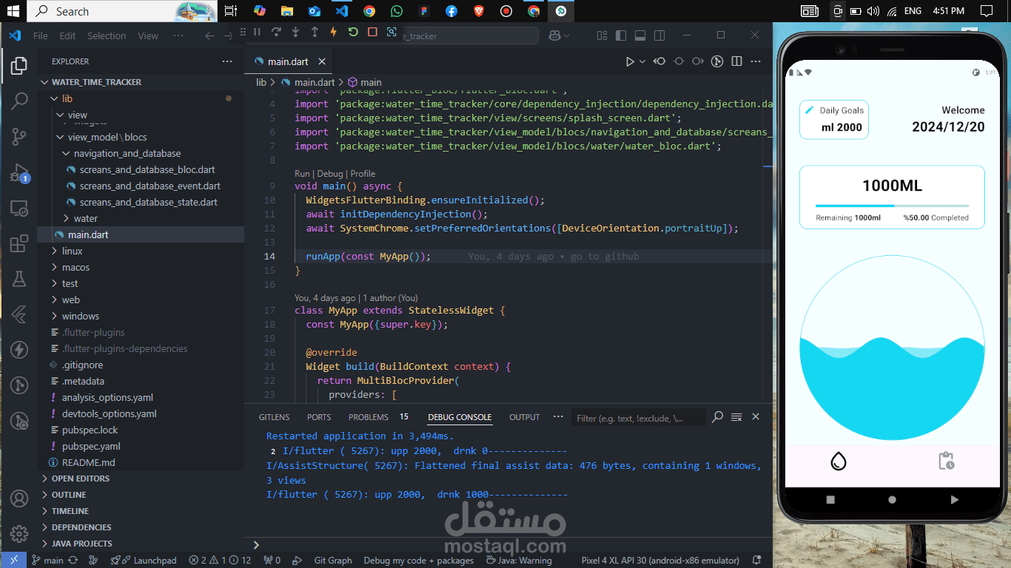Collapse the navigation_and_database folder
Viewport: 1011px width, 568px height.
[x=127, y=153]
